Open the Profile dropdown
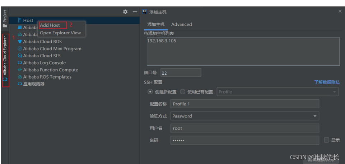 (278, 92)
